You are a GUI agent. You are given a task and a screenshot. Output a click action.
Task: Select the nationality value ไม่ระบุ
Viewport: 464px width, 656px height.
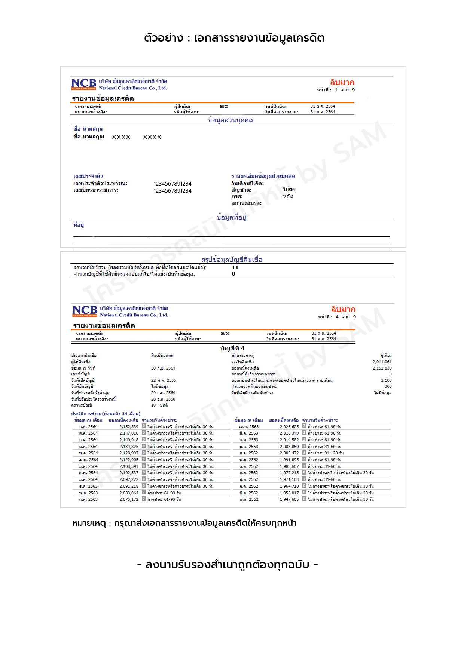click(290, 190)
